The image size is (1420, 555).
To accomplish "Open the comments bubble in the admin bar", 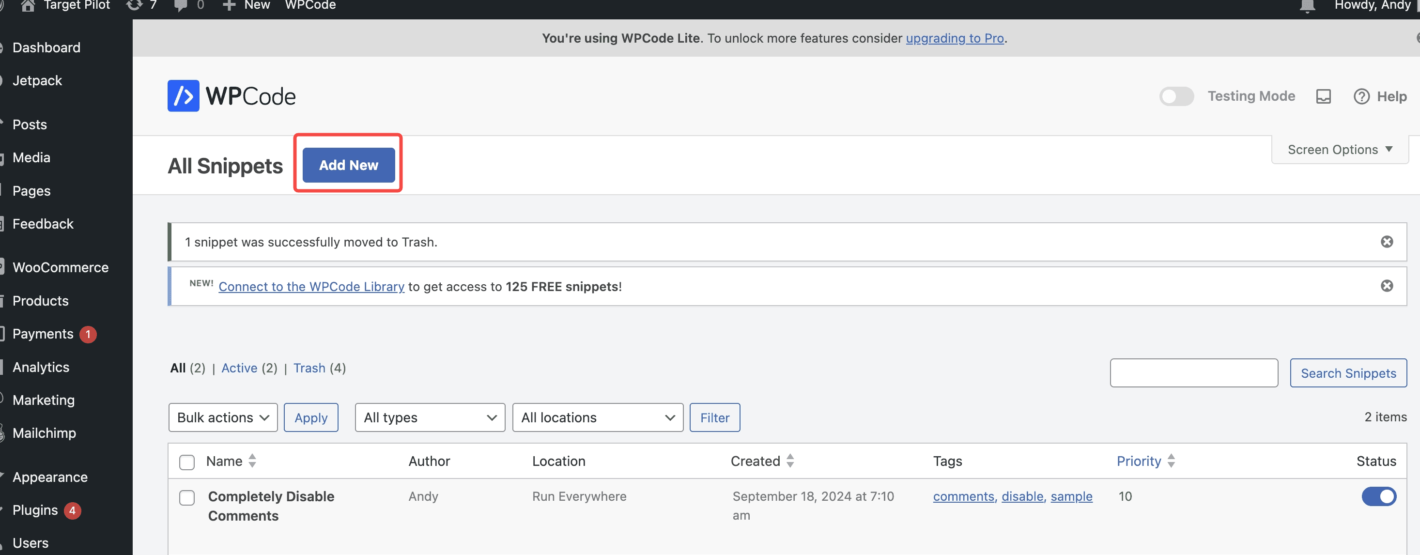I will [180, 5].
